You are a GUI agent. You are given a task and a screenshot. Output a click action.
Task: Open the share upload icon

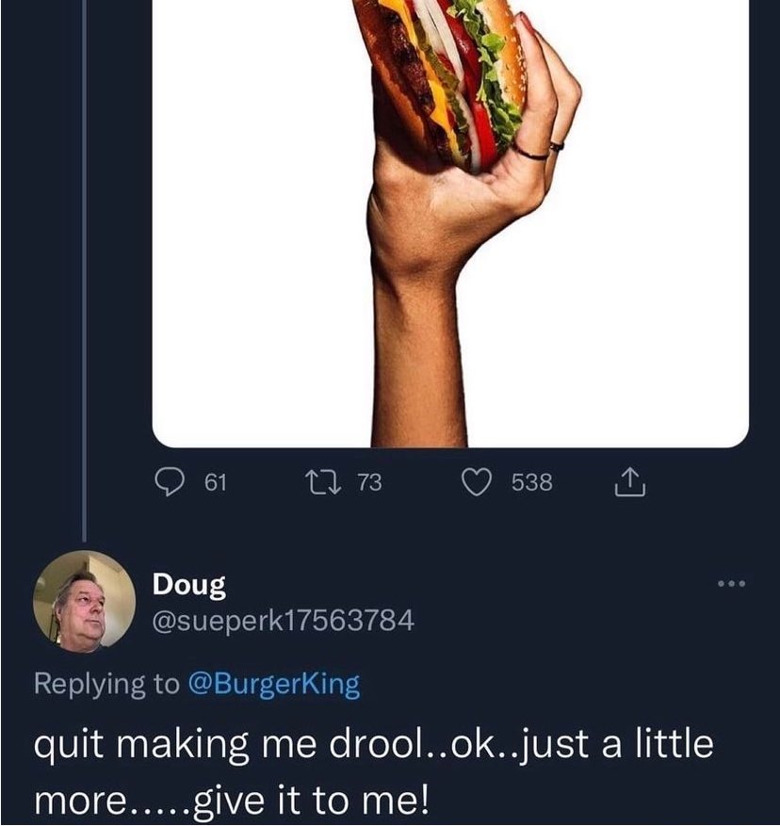[629, 482]
